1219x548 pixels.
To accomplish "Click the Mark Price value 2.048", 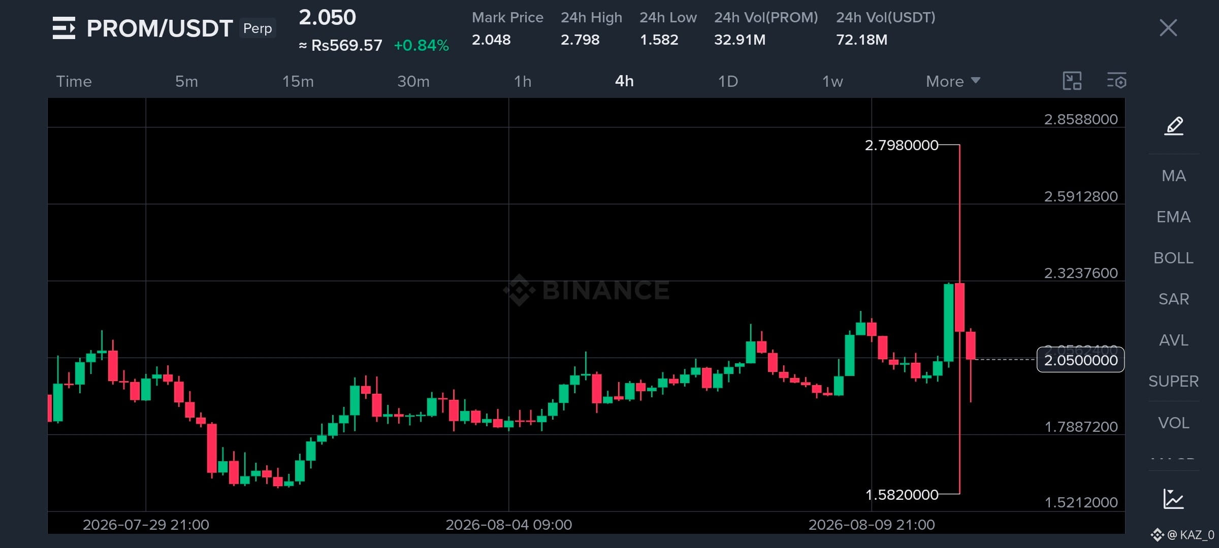I will coord(491,40).
